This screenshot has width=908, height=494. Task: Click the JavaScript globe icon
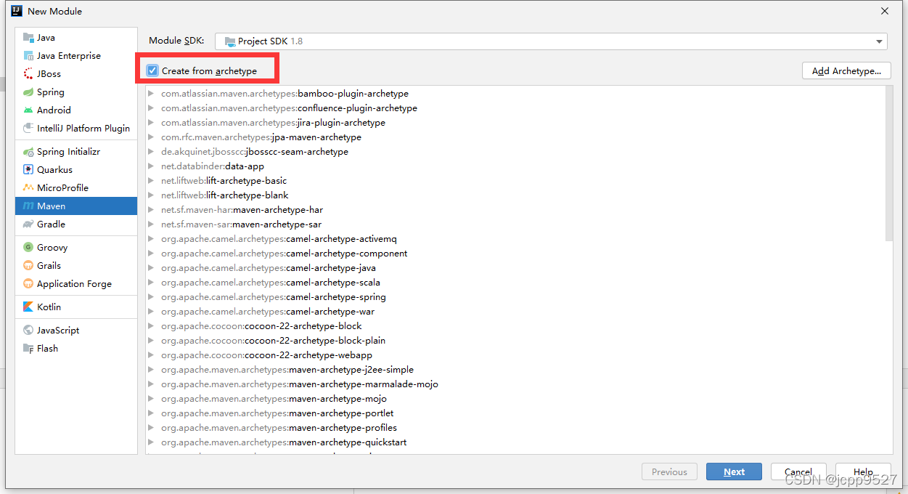point(28,331)
